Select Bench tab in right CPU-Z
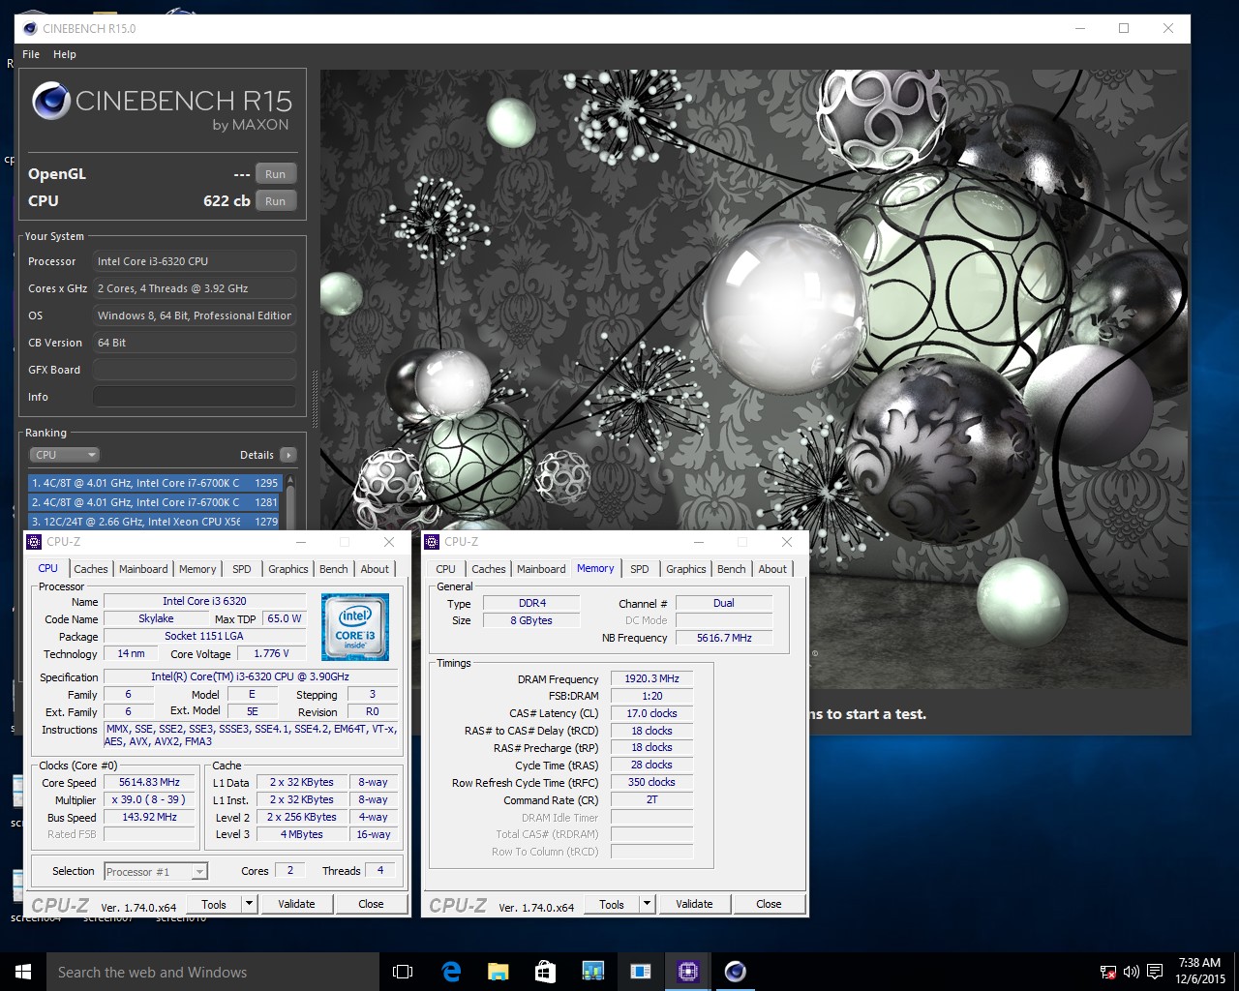The height and width of the screenshot is (991, 1239). click(732, 569)
